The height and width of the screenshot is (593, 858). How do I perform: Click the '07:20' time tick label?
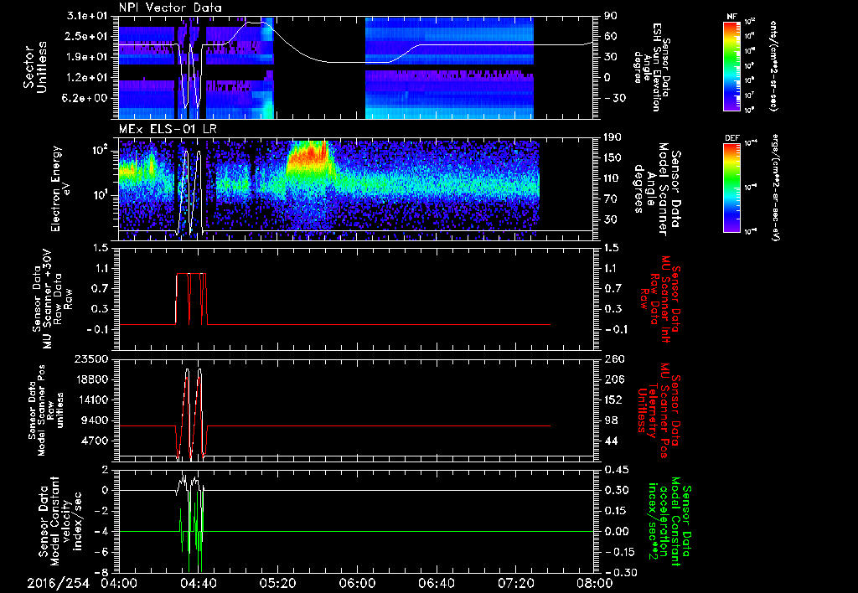[x=514, y=583]
